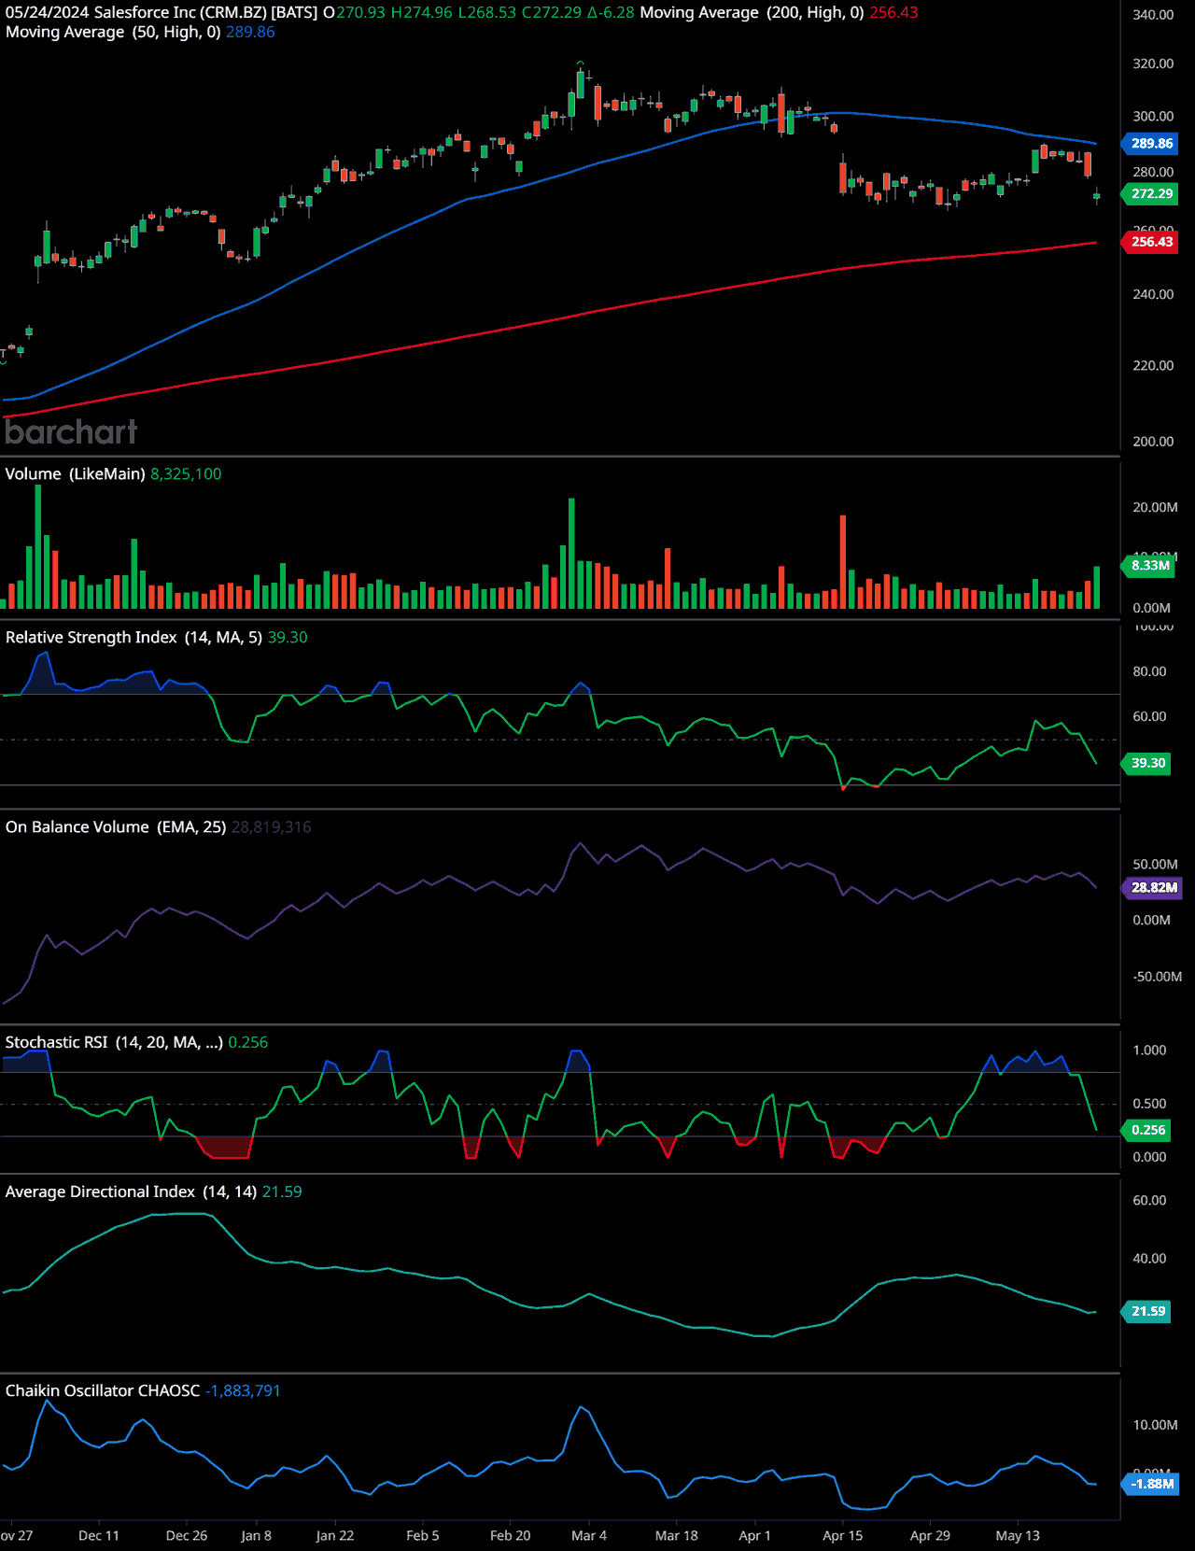Click the 0.256 value beside Stochastic RSI label
The width and height of the screenshot is (1195, 1551).
(x=247, y=1043)
